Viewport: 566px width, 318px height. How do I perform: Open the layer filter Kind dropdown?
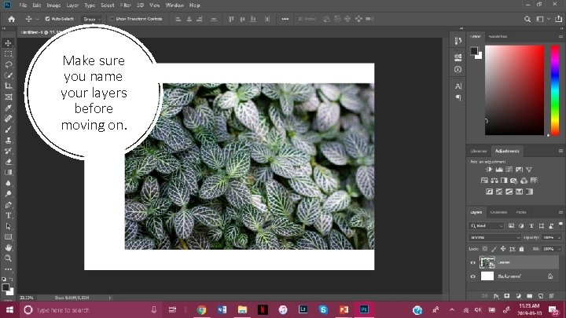pyautogui.click(x=487, y=226)
